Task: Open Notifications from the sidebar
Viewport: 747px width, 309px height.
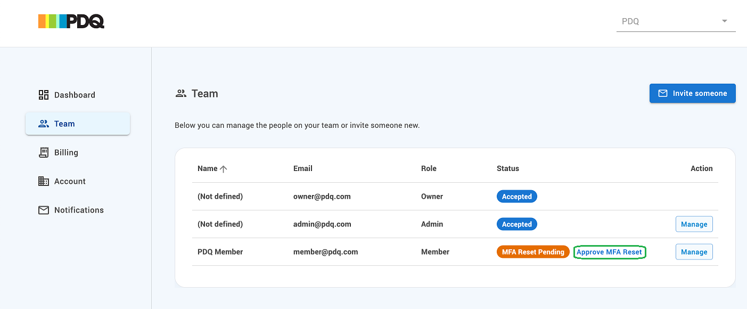Action: [79, 210]
